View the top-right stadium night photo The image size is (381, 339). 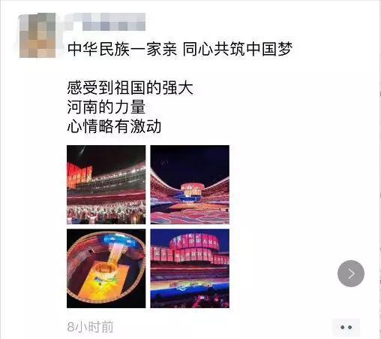190,185
